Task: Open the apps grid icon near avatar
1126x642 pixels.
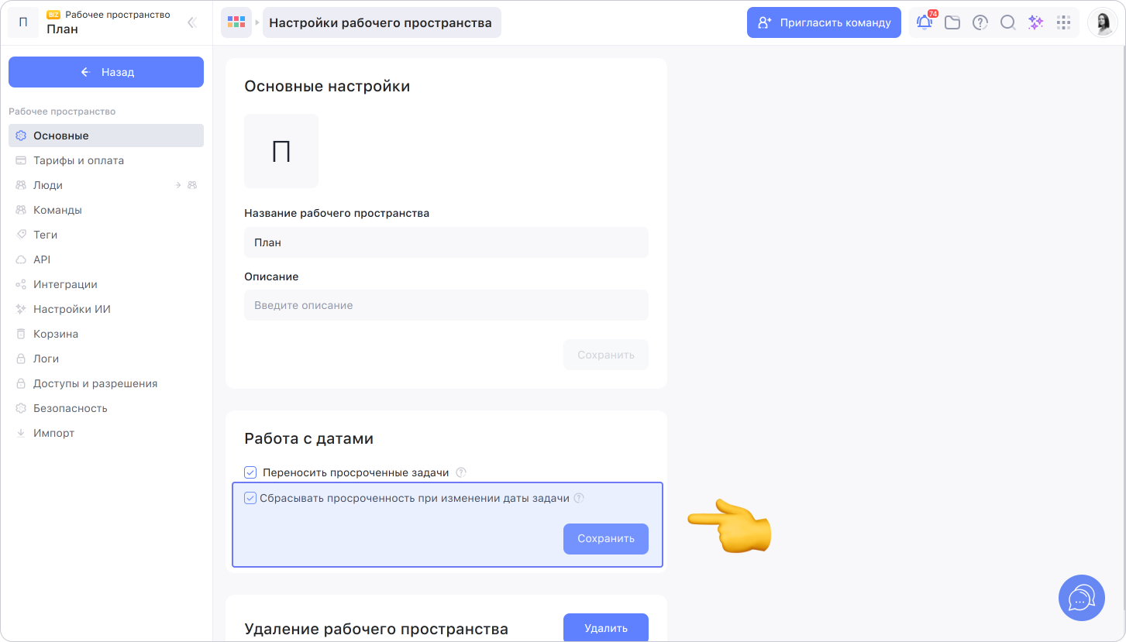Action: (1063, 22)
